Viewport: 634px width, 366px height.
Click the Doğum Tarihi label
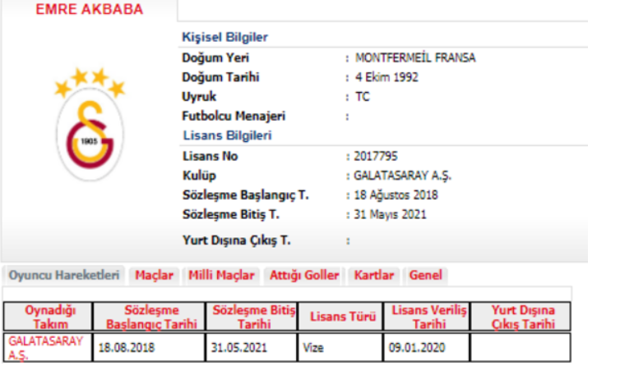pos(220,77)
